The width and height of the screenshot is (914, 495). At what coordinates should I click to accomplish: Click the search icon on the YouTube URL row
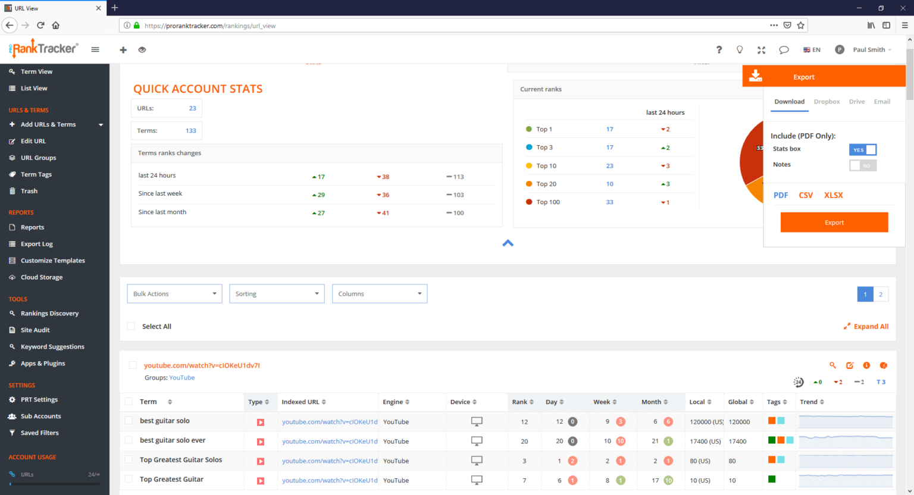coord(832,365)
